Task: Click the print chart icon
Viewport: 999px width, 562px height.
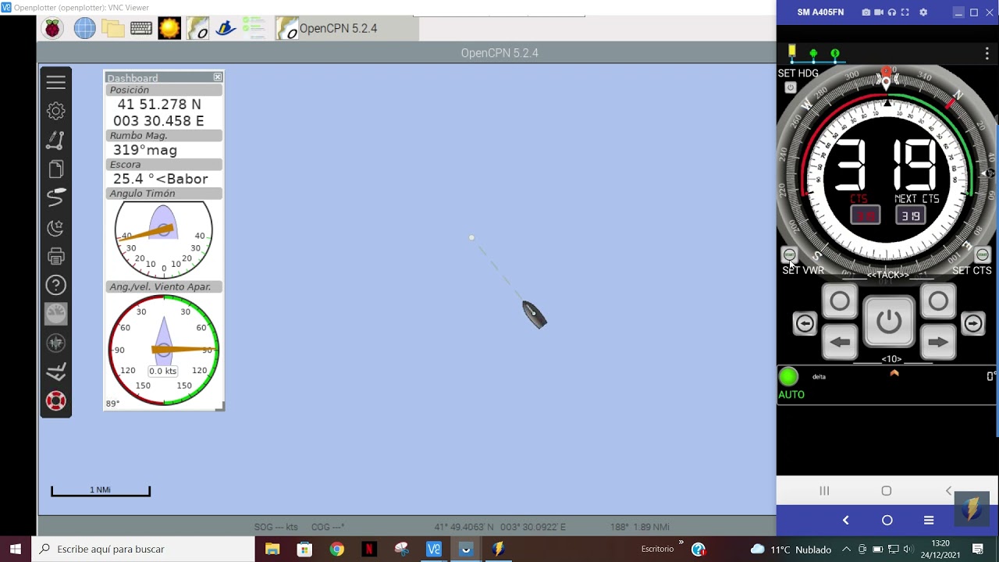Action: point(55,256)
